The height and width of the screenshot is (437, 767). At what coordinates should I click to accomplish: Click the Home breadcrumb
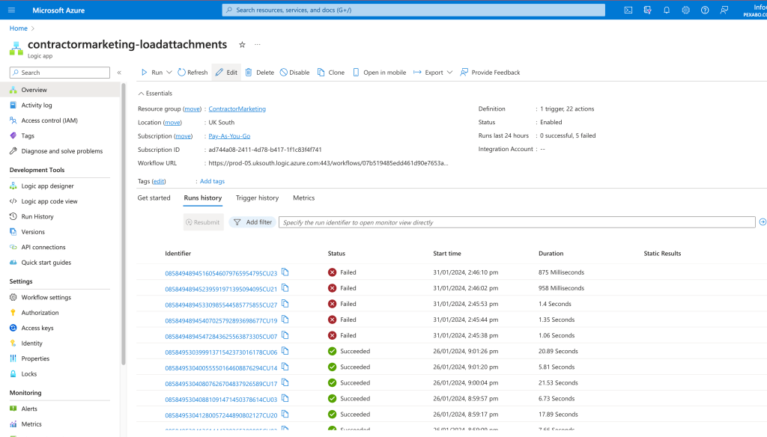point(19,28)
